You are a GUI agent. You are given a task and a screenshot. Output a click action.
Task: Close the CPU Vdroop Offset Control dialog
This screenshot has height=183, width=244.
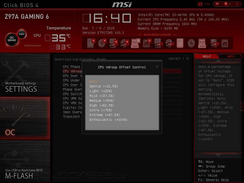pos(157,67)
